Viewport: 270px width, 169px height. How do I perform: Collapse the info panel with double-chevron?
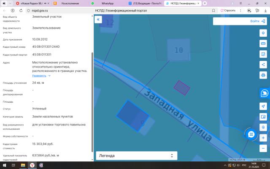point(98,19)
